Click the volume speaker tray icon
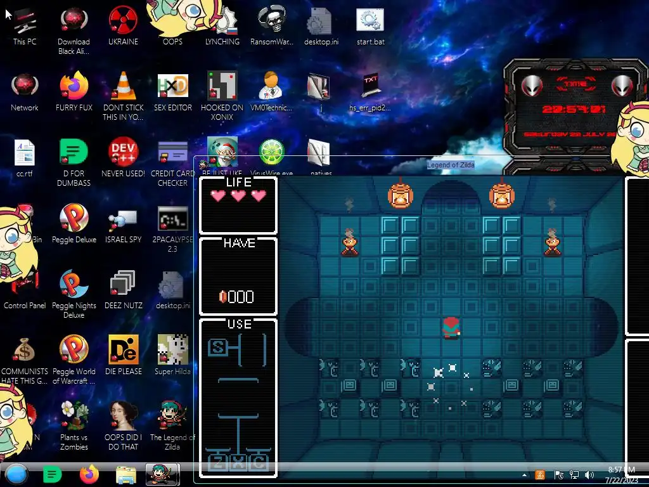This screenshot has height=487, width=649. click(589, 475)
